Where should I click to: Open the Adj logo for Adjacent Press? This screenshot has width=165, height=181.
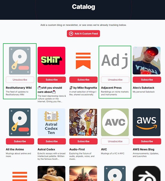pyautogui.click(x=115, y=61)
